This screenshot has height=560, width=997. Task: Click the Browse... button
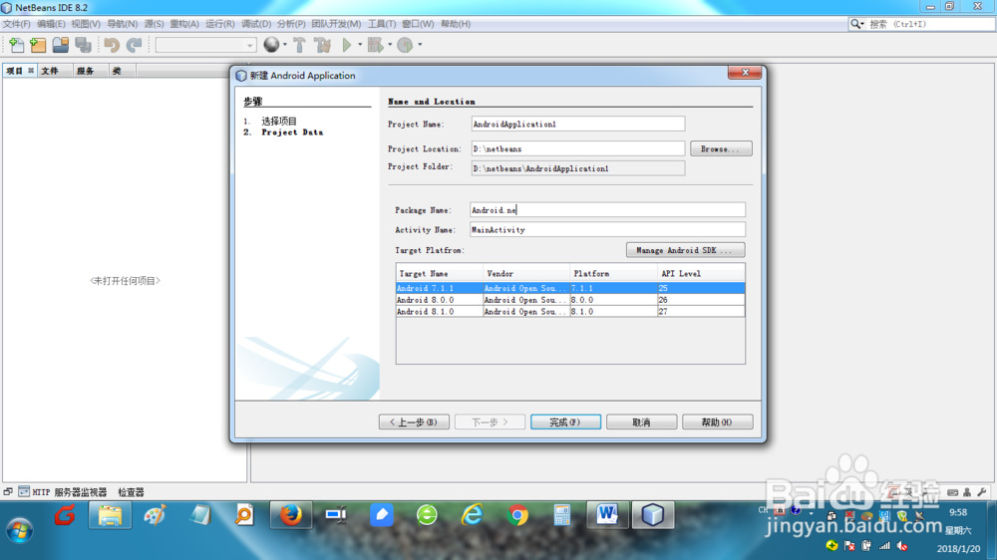point(721,148)
